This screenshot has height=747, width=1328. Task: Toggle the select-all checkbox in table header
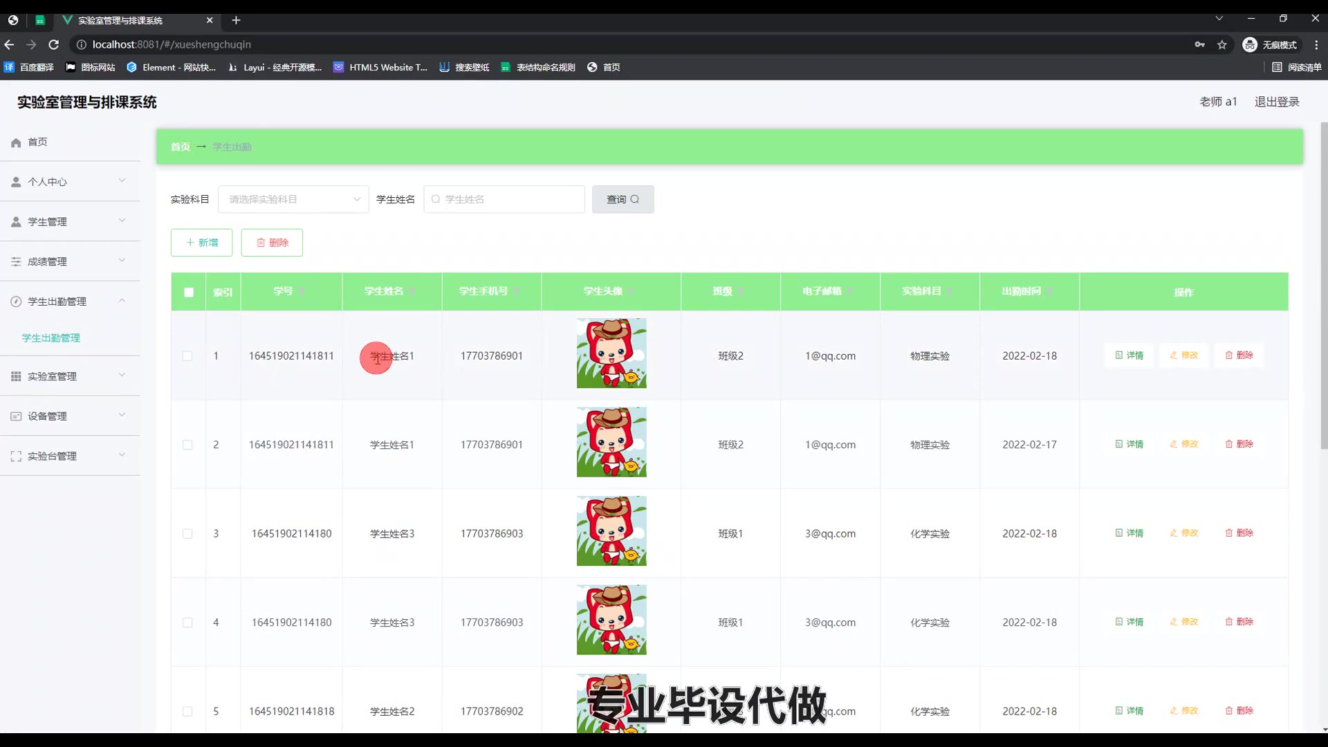[x=188, y=292]
